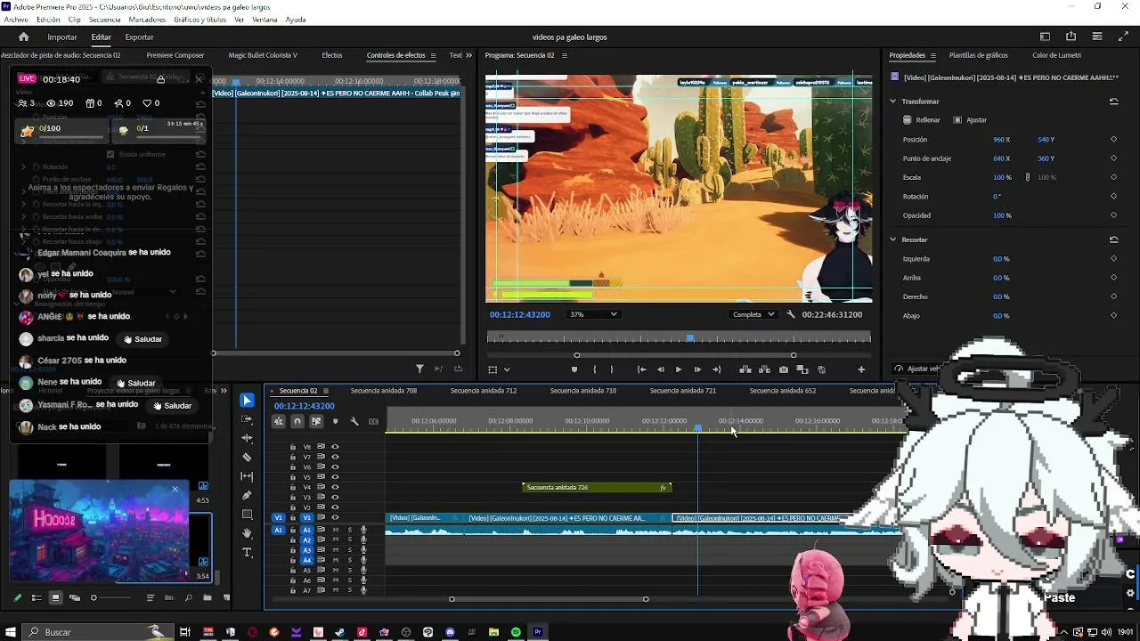Click Saludar next to sharcia
Viewport: 1140px width, 641px height.
(x=142, y=339)
